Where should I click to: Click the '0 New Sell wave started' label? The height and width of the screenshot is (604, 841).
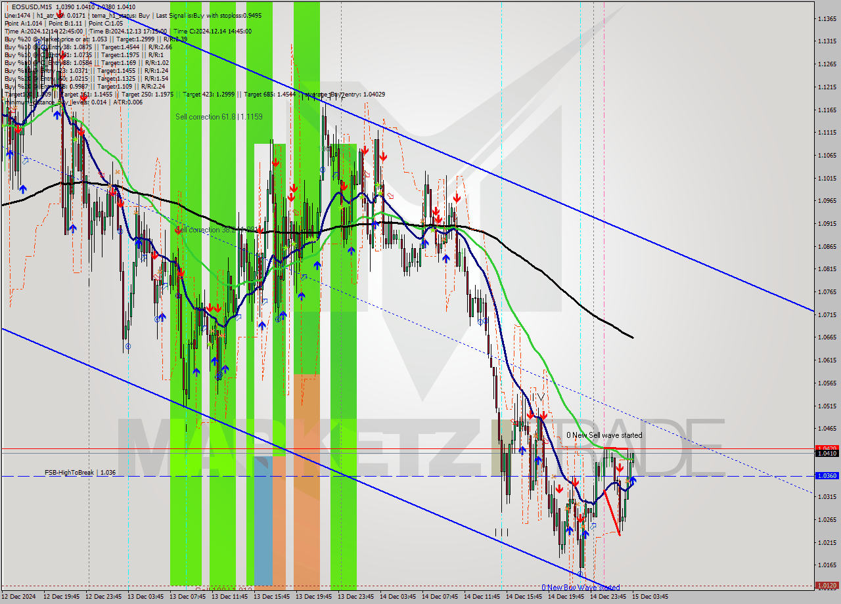tap(604, 435)
